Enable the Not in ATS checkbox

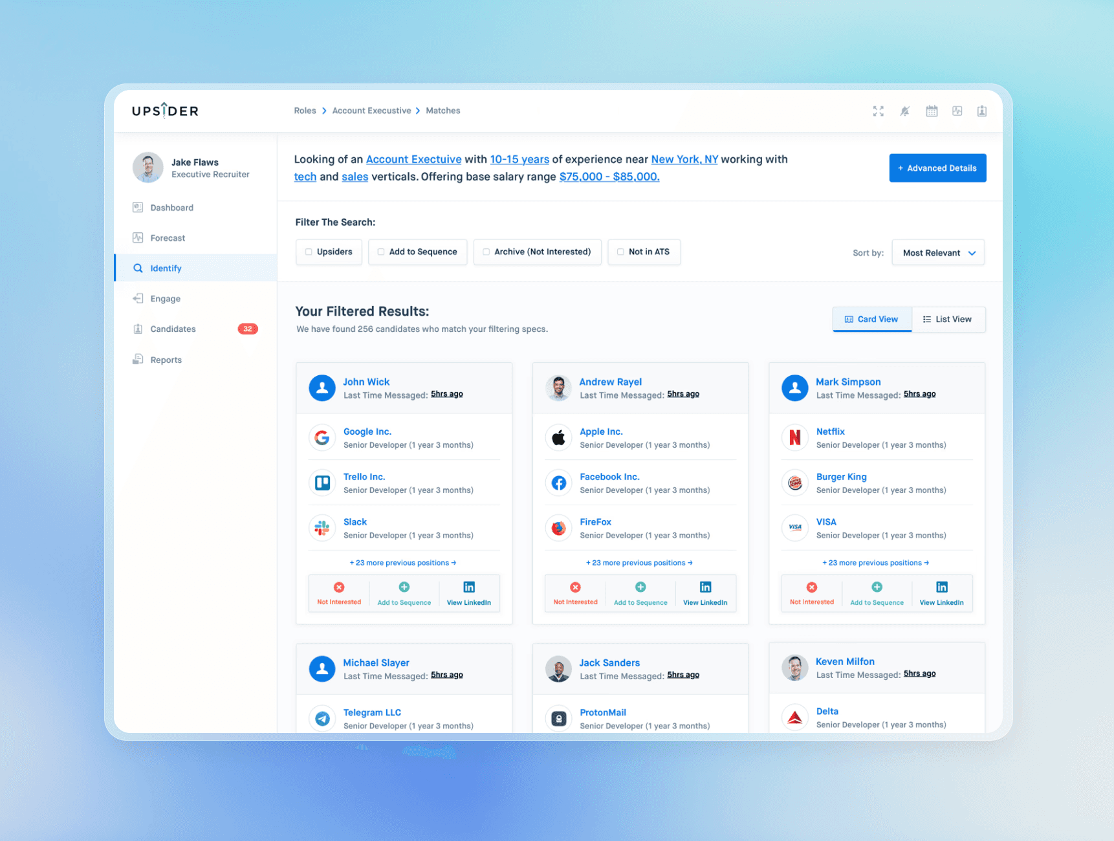point(620,252)
